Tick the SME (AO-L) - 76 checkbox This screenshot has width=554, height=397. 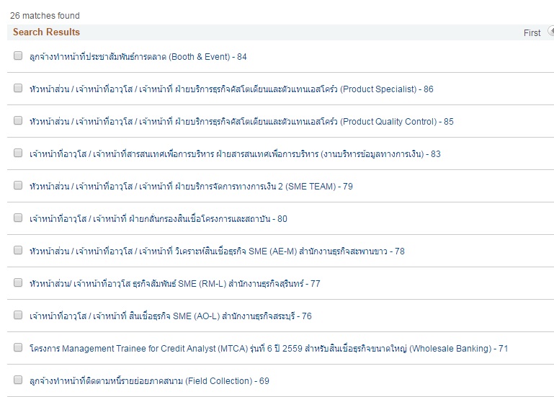click(x=18, y=315)
